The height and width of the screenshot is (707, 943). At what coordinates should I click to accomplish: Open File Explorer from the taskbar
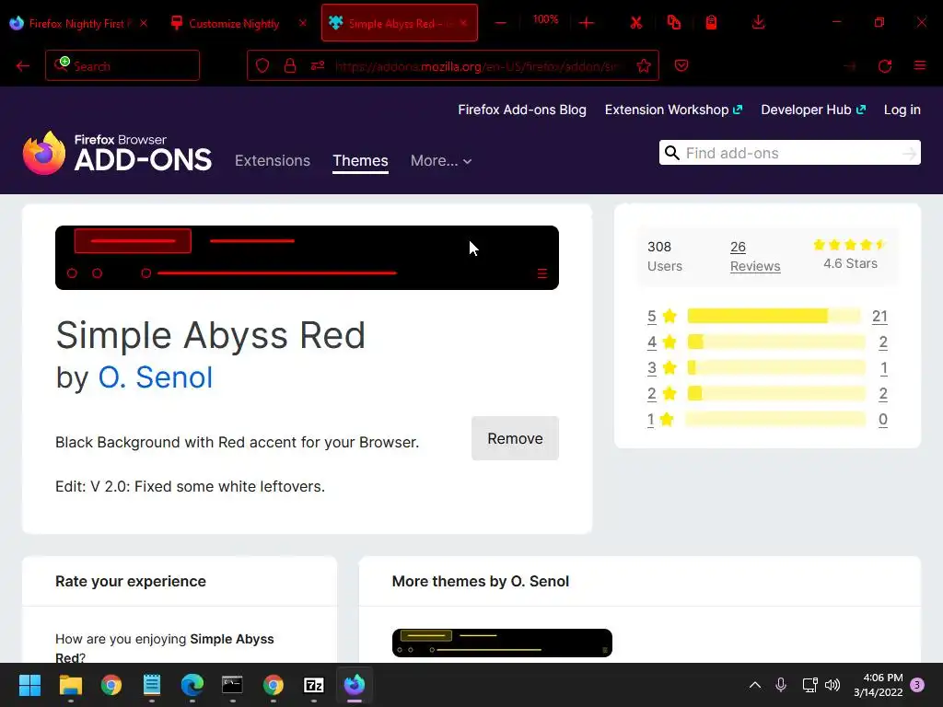point(70,685)
